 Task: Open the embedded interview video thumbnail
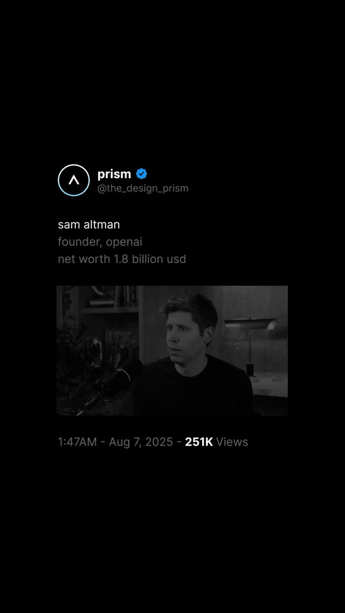[x=172, y=351]
